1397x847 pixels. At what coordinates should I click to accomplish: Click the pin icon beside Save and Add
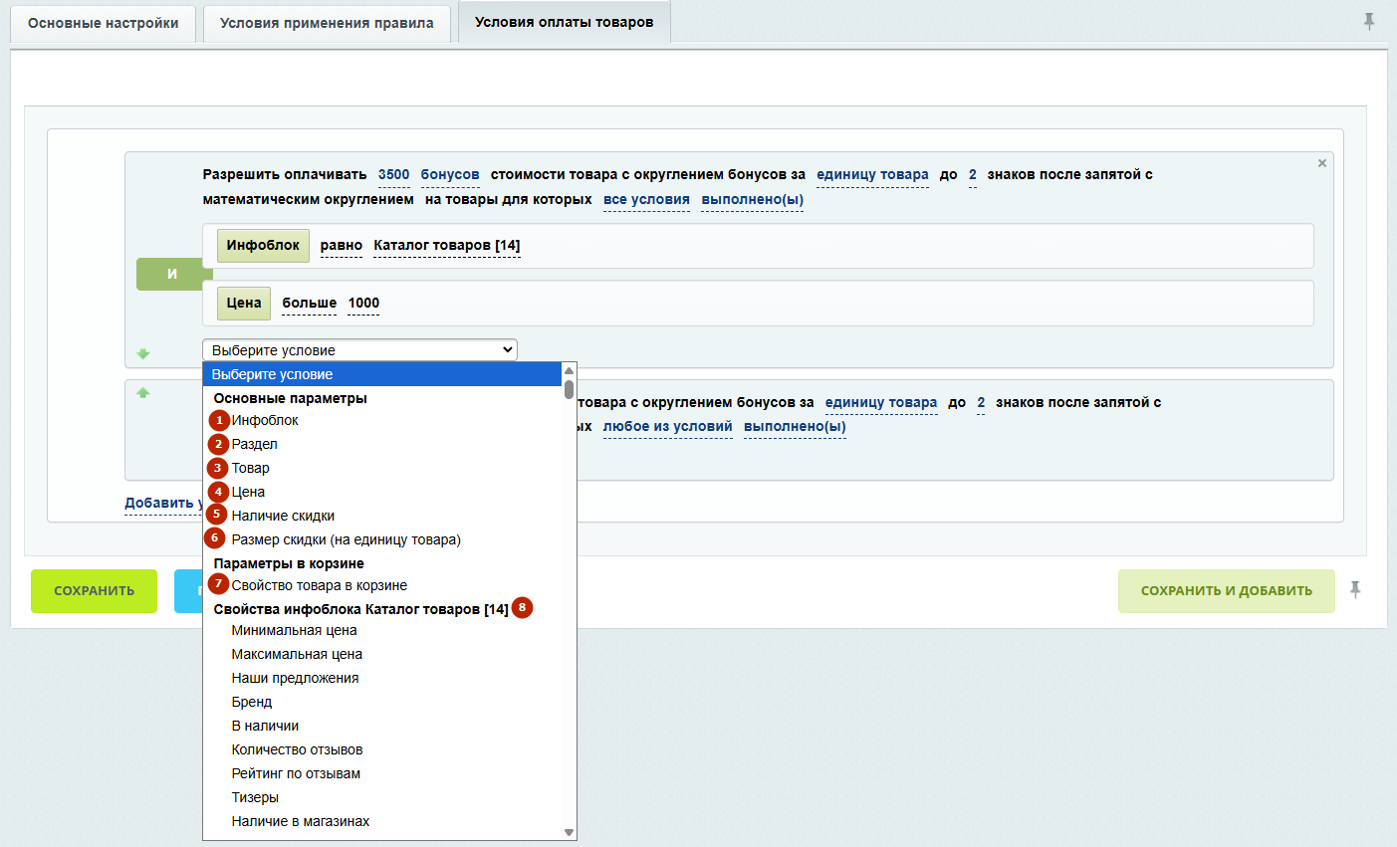[x=1355, y=589]
